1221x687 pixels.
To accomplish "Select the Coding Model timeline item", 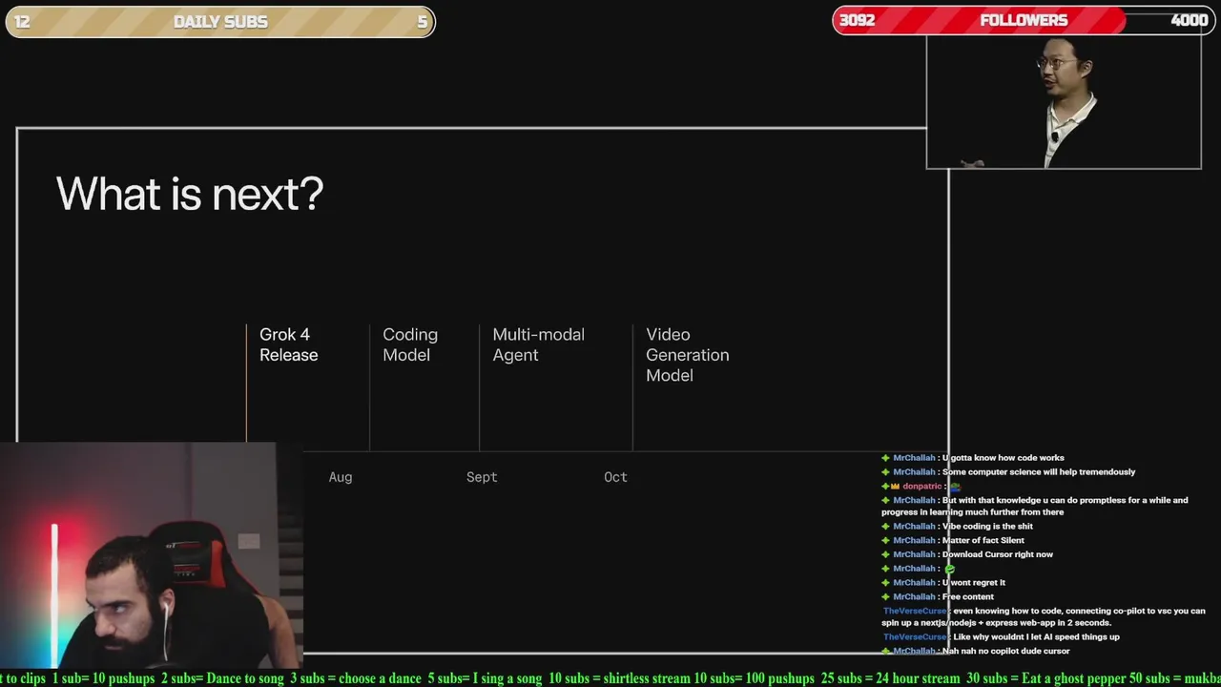I will pos(410,344).
